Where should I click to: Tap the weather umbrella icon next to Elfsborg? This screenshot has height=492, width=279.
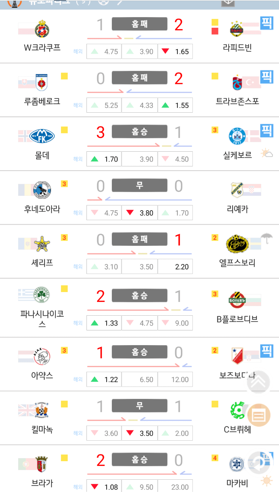(266, 237)
